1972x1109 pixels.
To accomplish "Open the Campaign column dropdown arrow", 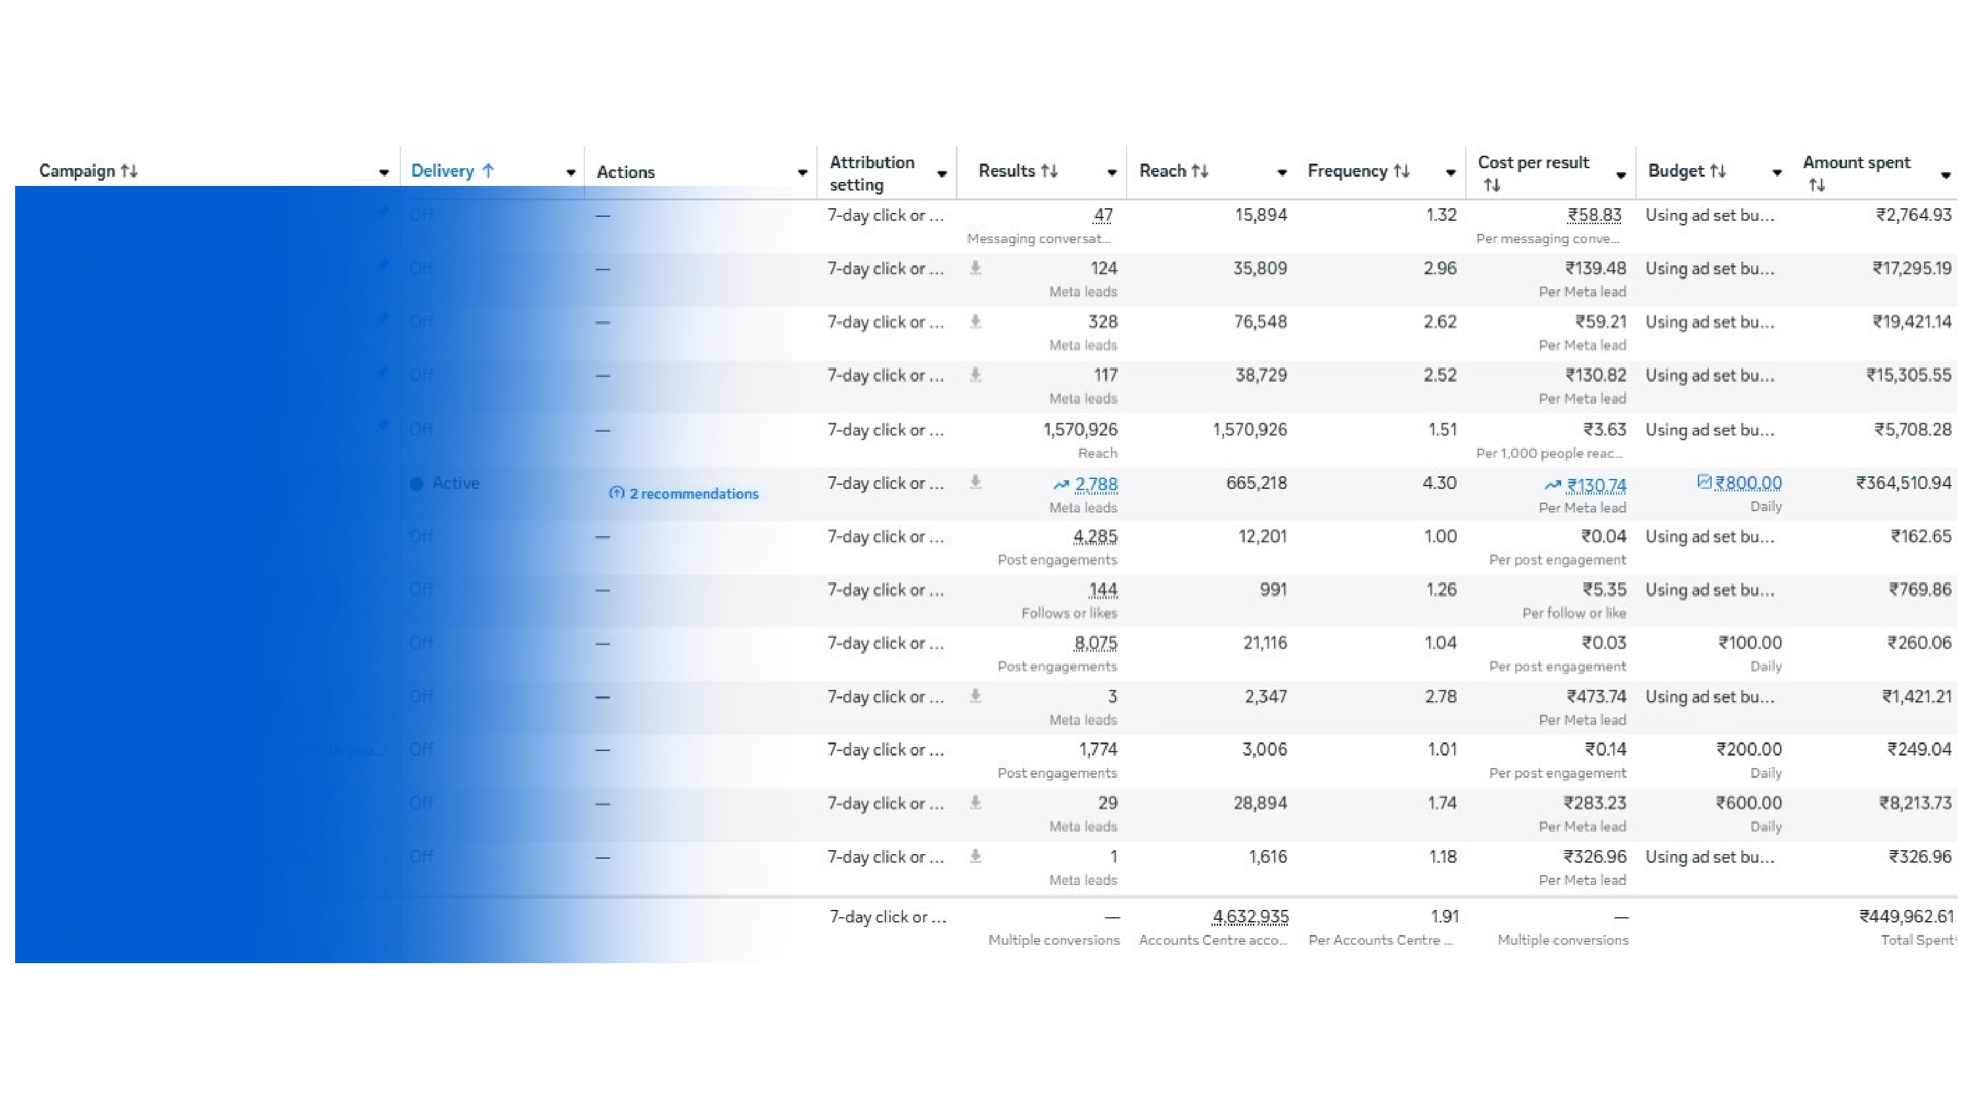I will pos(383,173).
